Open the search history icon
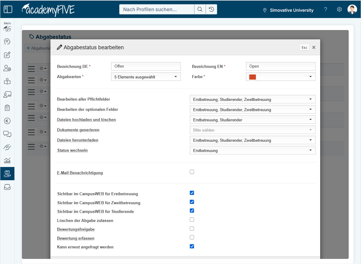This screenshot has width=361, height=264. tap(211, 9)
